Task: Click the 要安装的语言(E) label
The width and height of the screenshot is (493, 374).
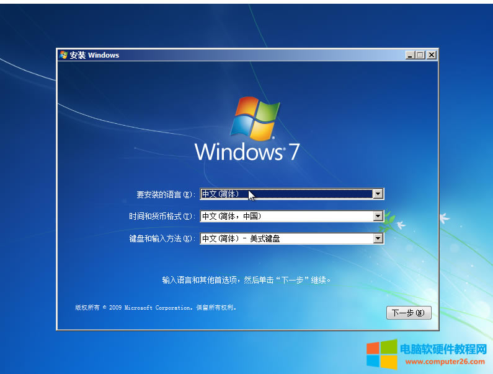Action: click(166, 194)
